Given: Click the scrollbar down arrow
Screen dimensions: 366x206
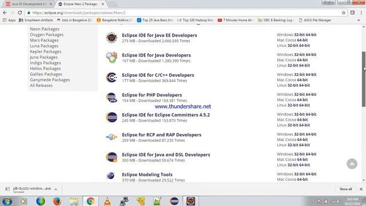Looking at the screenshot, I should tap(364, 180).
